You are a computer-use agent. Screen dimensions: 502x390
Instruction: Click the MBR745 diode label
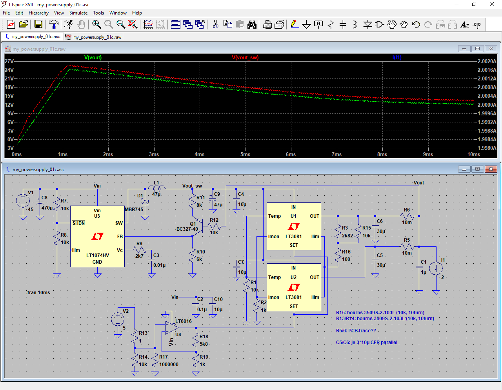(134, 210)
